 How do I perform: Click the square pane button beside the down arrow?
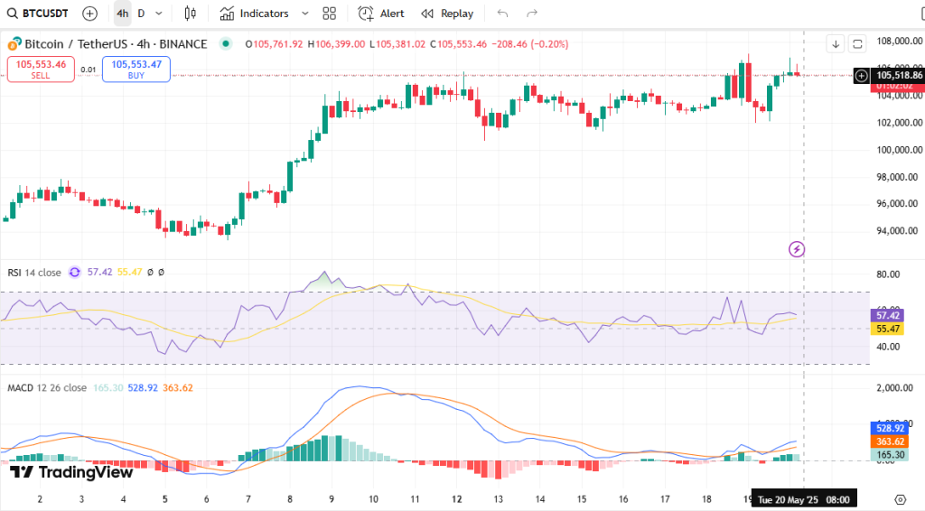pyautogui.click(x=857, y=43)
